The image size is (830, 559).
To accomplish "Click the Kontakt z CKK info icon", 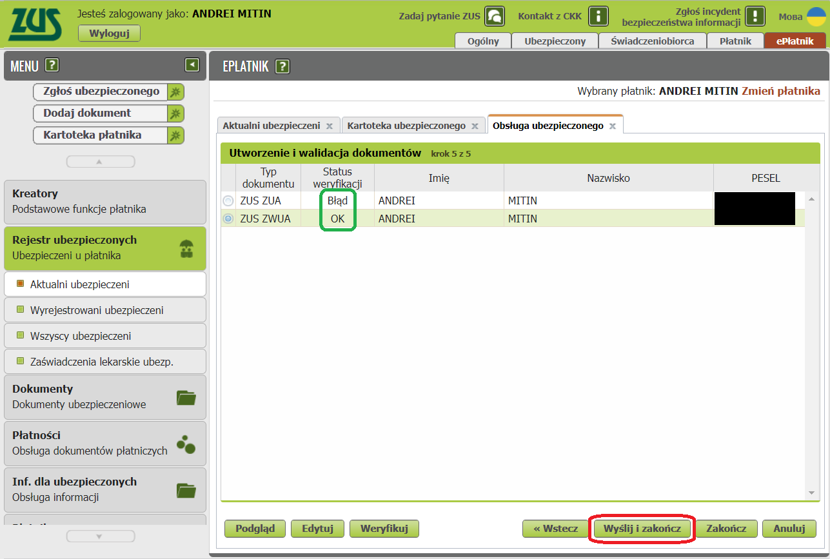I will (x=599, y=16).
